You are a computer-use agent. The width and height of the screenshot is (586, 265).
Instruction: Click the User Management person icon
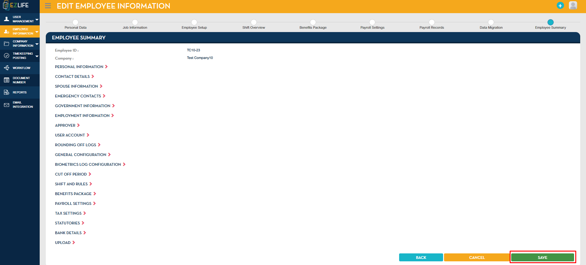(6, 19)
